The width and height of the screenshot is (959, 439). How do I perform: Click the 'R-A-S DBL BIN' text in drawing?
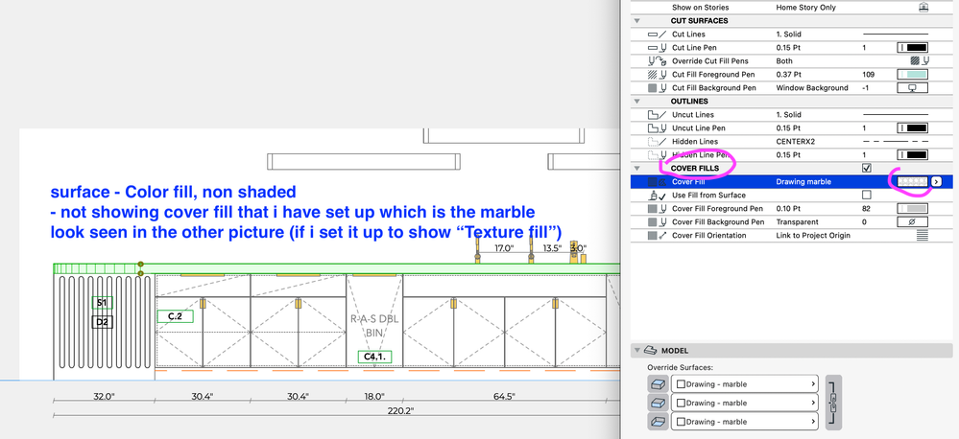pos(374,326)
